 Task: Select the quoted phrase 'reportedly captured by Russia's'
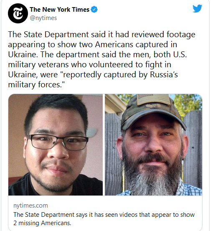click(120, 74)
